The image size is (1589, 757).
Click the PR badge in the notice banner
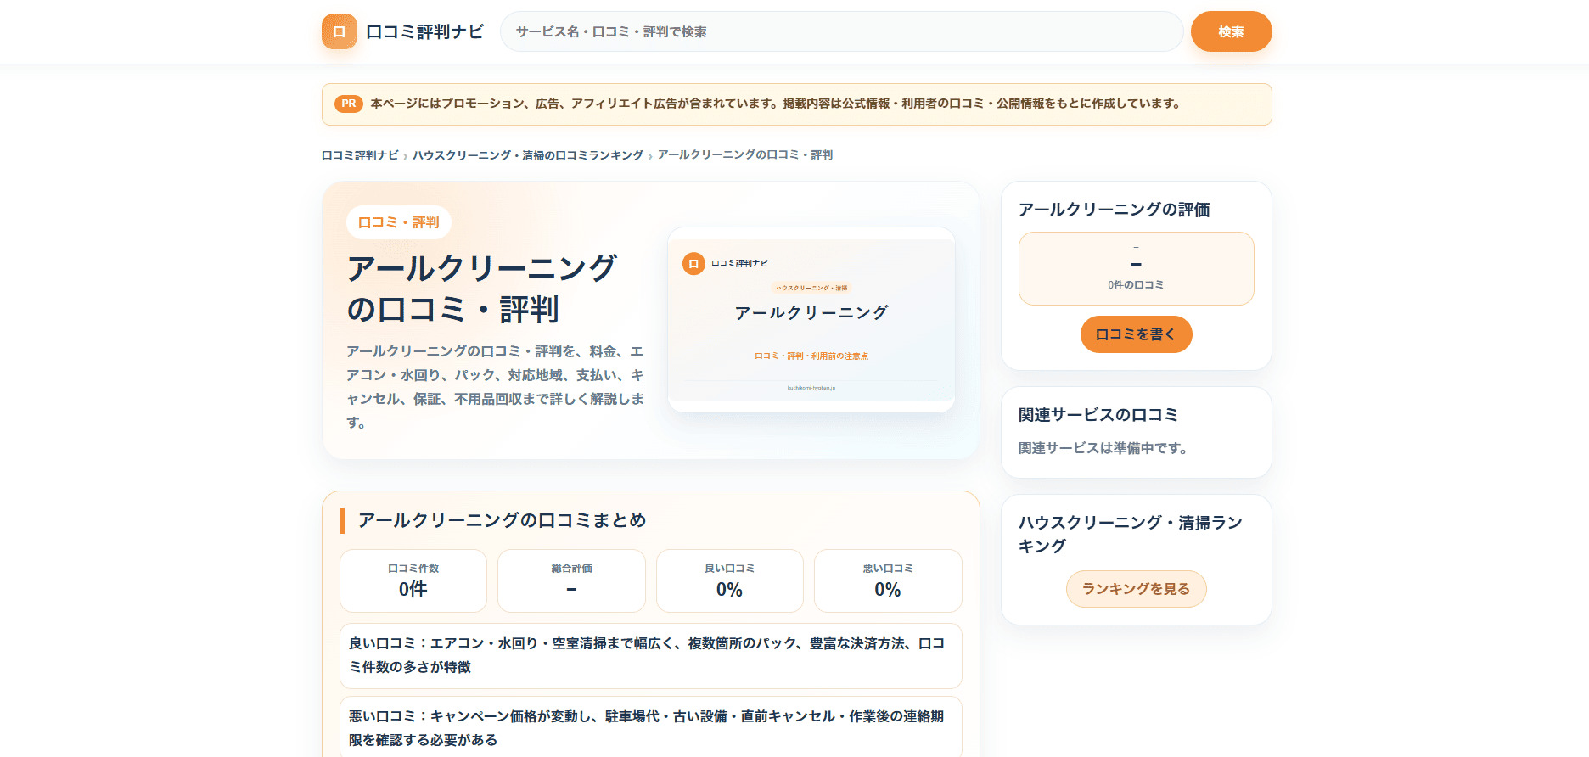(349, 104)
